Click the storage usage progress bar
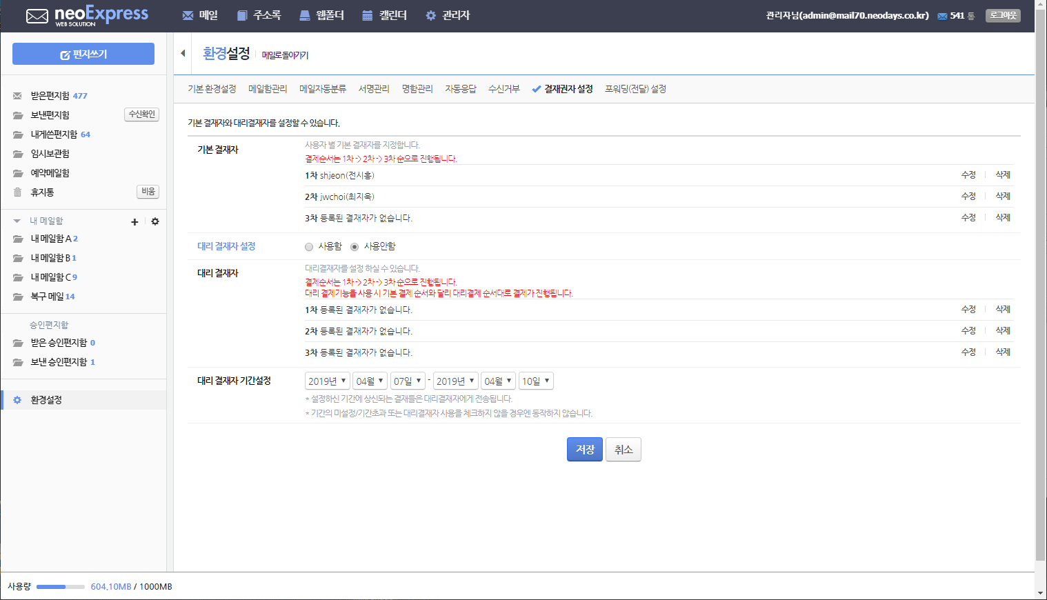This screenshot has height=600, width=1047. (61, 587)
